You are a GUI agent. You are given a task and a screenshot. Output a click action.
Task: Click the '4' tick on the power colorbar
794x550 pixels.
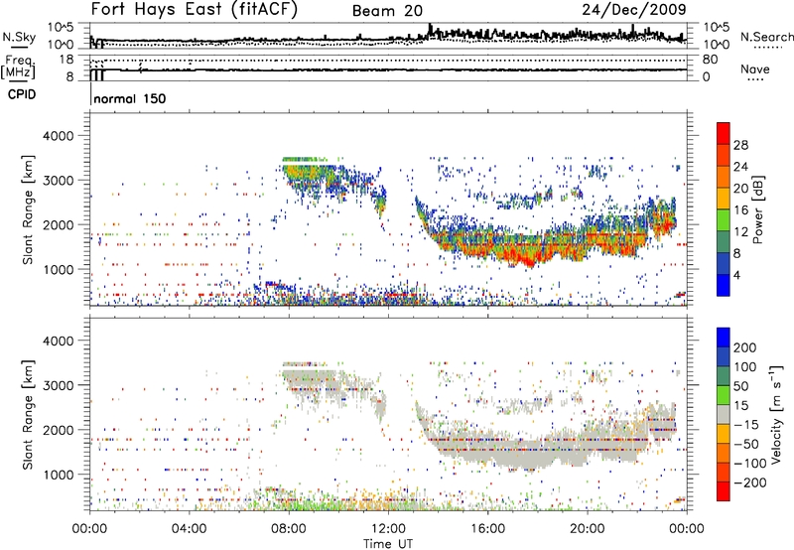coord(736,275)
